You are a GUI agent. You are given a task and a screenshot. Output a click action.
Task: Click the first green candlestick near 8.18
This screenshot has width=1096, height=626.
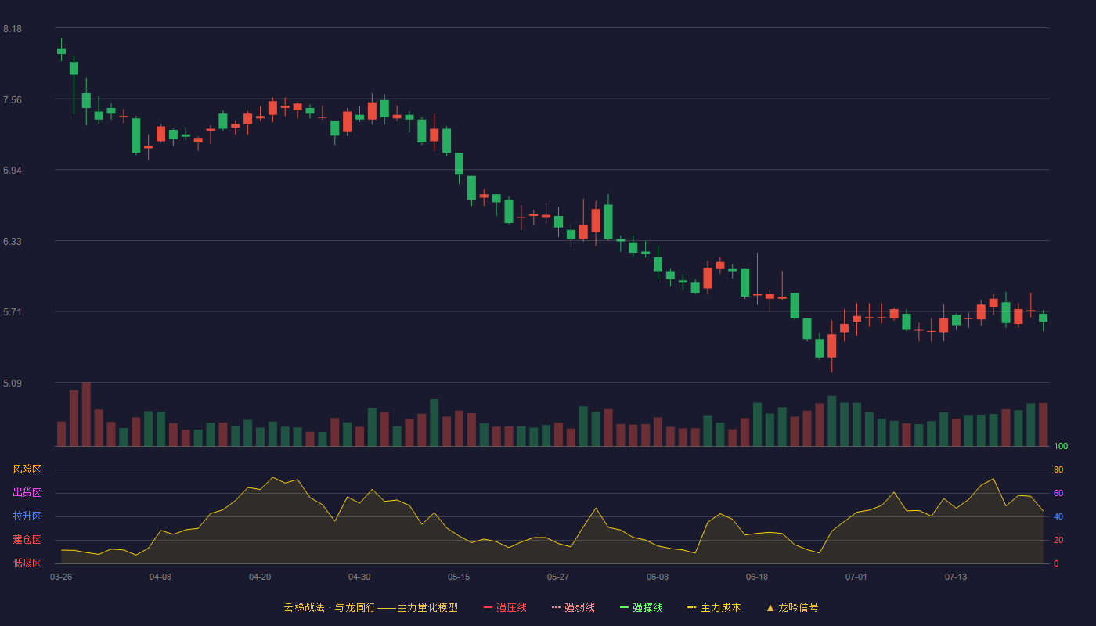point(61,51)
